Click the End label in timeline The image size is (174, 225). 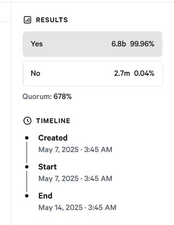pos(45,196)
